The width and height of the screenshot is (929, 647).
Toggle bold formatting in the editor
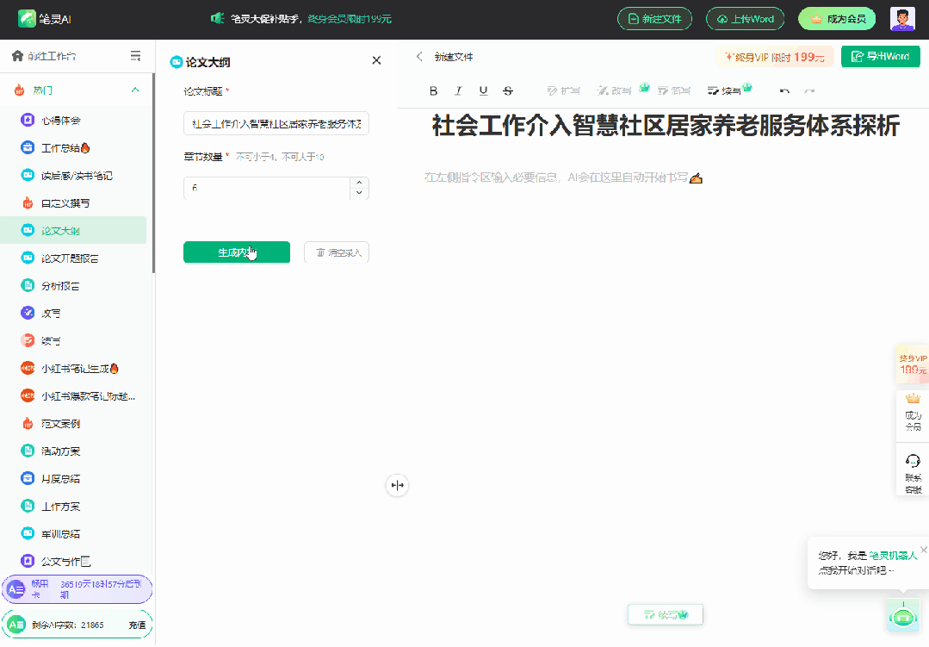pyautogui.click(x=433, y=90)
